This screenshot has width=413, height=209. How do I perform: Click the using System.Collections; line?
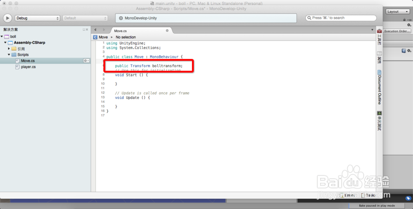pos(133,47)
